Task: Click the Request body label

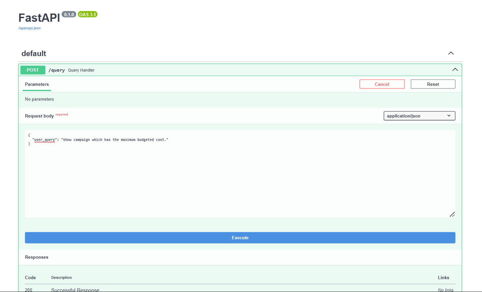Action: 39,116
